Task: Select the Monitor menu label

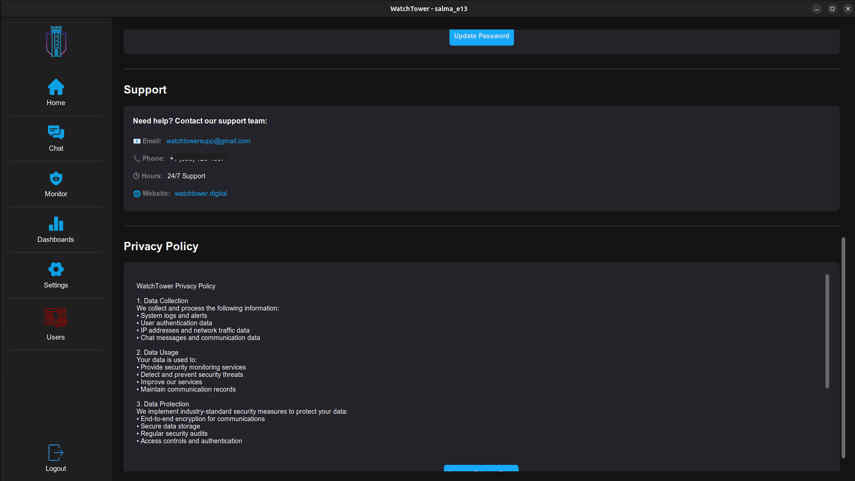Action: 56,194
